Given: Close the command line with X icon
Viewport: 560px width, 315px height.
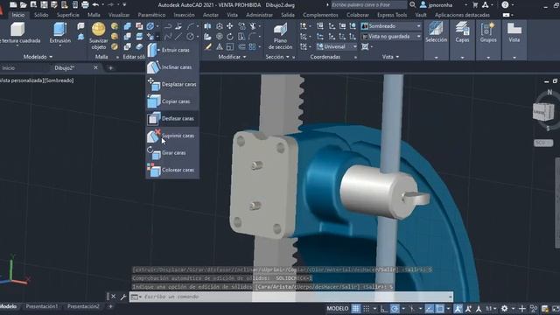Looking at the screenshot, I should 113,297.
